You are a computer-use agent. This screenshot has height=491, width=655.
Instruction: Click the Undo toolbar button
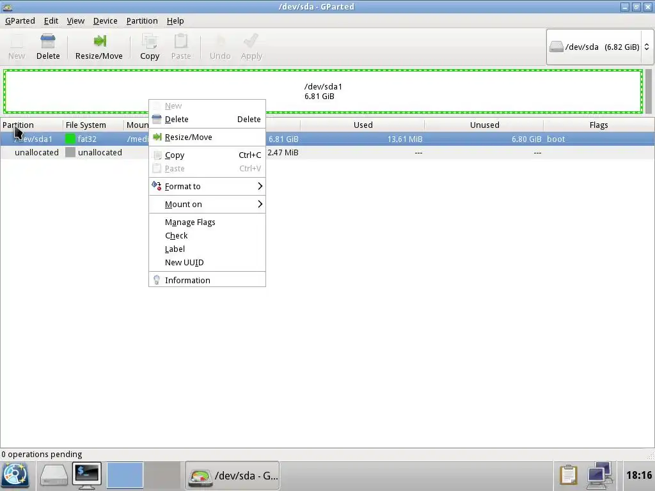[220, 47]
